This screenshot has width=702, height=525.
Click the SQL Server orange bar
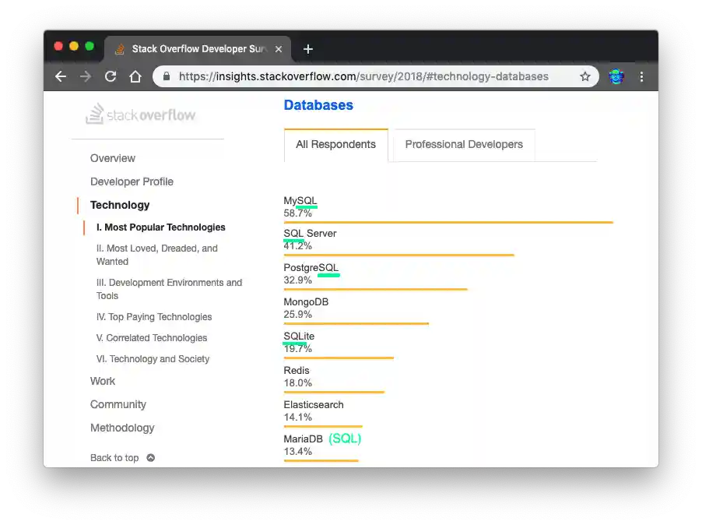click(x=399, y=255)
